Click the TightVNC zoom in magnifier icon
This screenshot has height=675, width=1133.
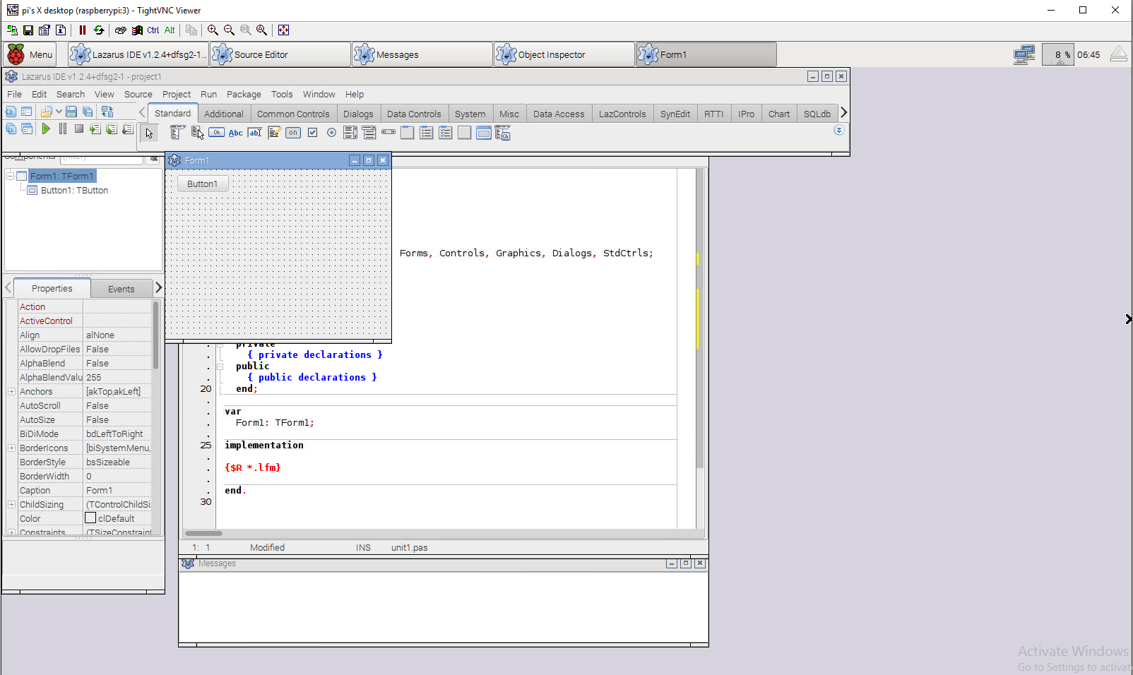click(x=213, y=30)
